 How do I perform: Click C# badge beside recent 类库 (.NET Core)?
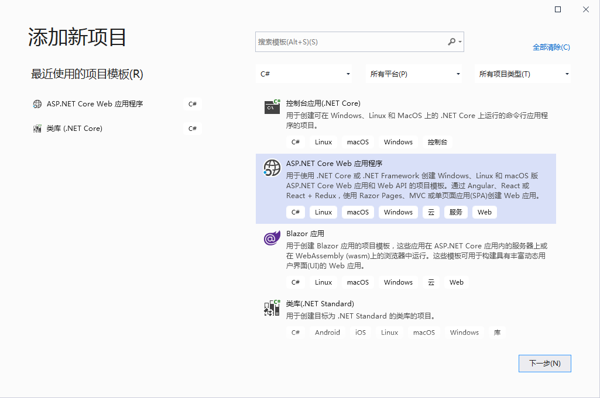click(x=193, y=129)
